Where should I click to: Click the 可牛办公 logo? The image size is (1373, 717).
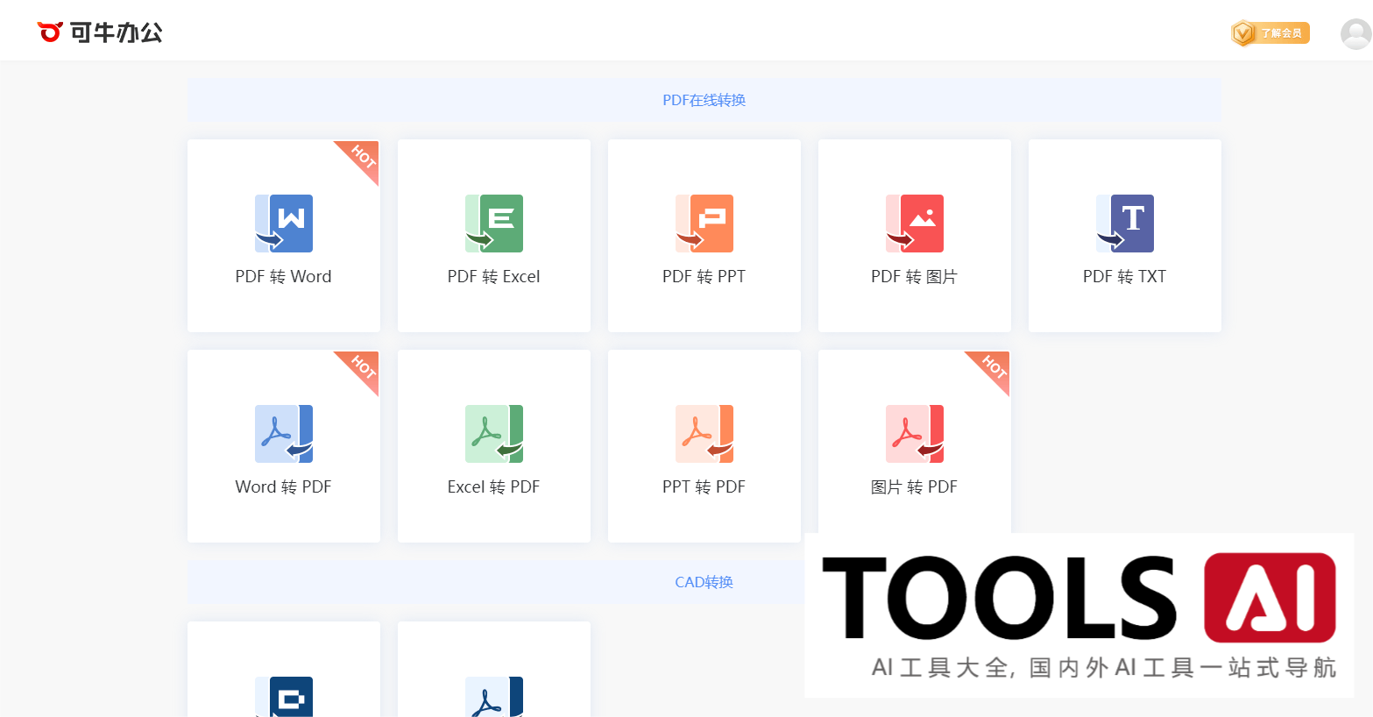click(100, 32)
